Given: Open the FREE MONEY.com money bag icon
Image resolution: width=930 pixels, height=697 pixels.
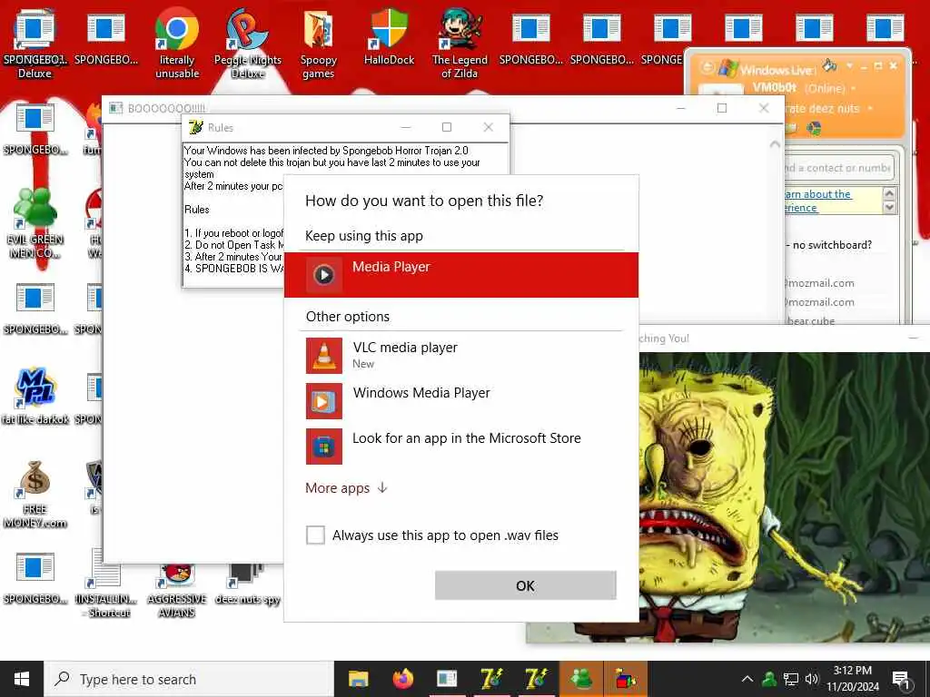Looking at the screenshot, I should 35,495.
